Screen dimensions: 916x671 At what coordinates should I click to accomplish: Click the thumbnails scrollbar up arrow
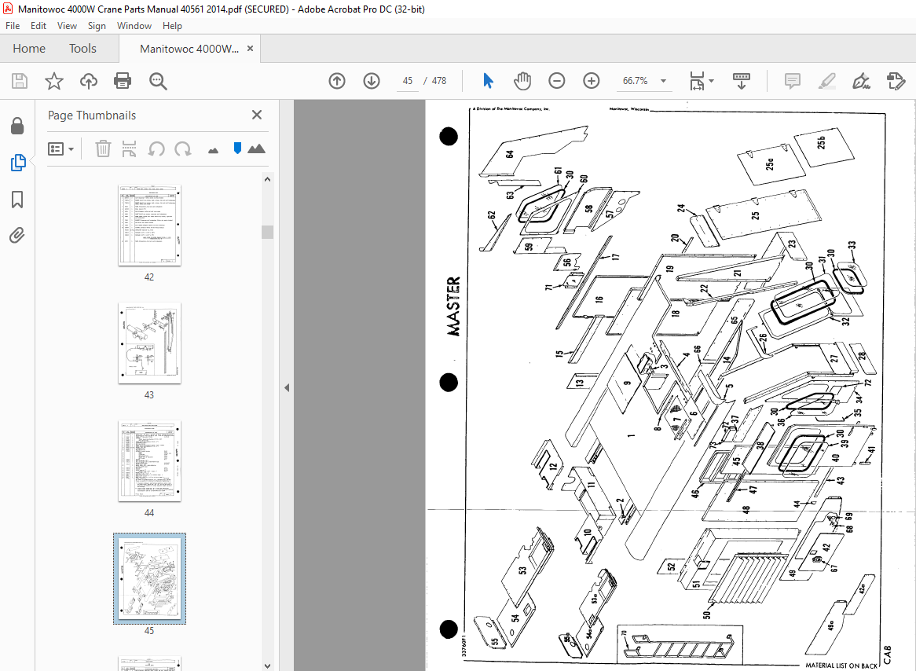[x=268, y=179]
